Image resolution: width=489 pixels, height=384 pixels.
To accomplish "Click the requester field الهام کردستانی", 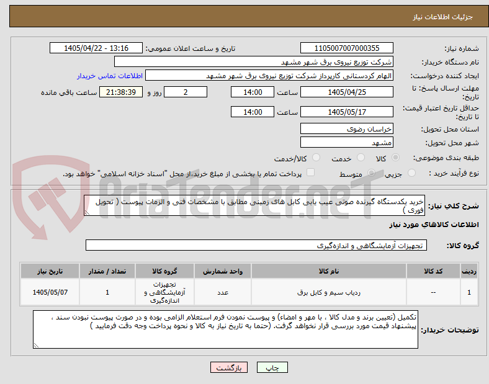I will pos(269,76).
